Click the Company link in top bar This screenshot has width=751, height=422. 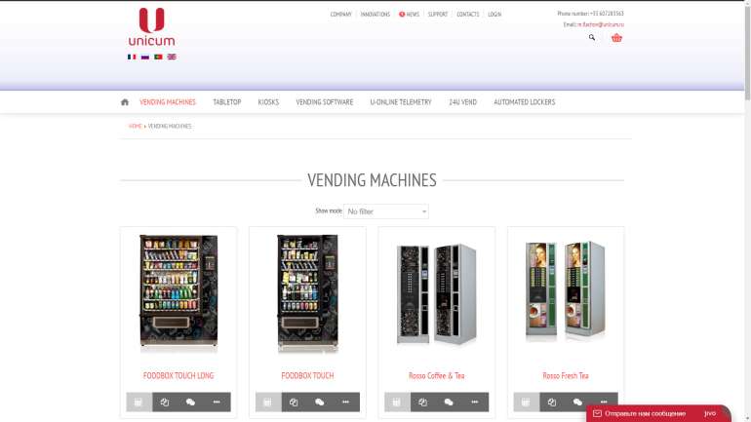click(341, 15)
